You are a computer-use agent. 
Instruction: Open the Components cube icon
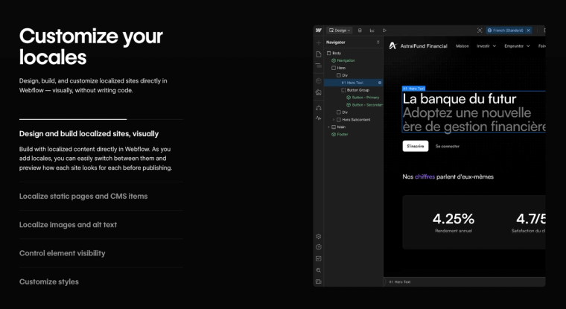(x=319, y=81)
